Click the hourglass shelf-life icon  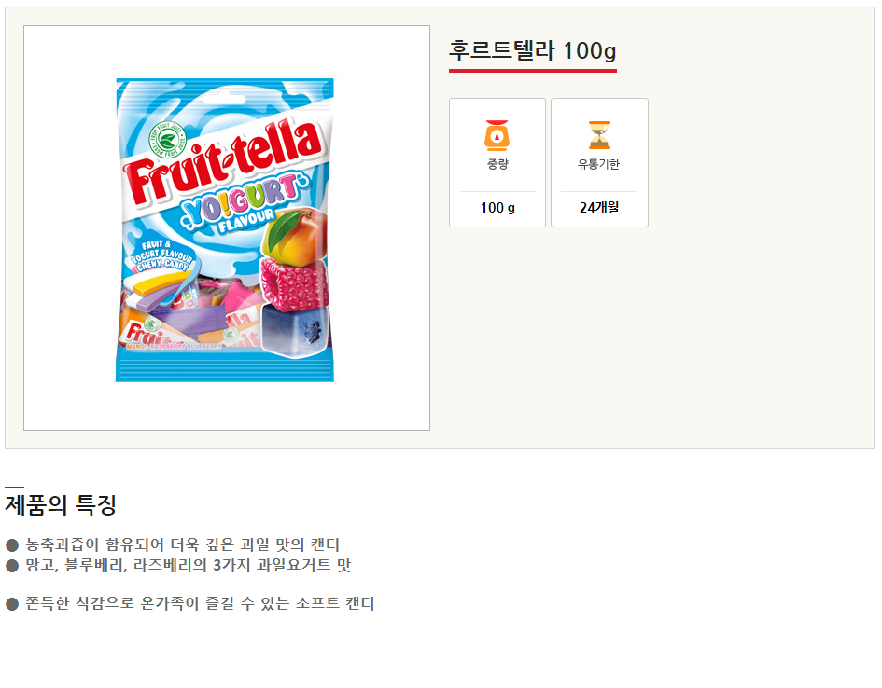pos(598,135)
